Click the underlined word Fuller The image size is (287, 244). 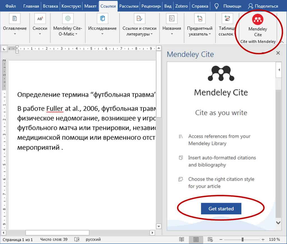[x=55, y=109]
